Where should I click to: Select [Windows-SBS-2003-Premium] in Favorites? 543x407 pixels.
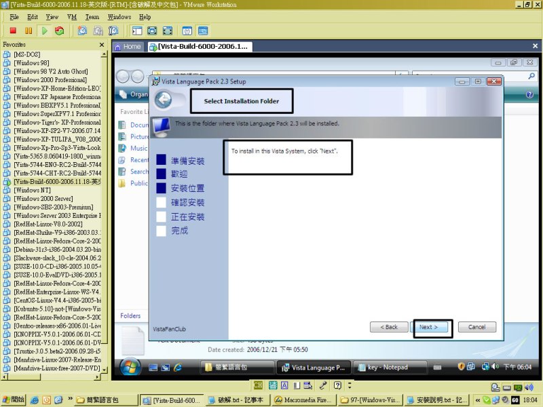(x=53, y=207)
